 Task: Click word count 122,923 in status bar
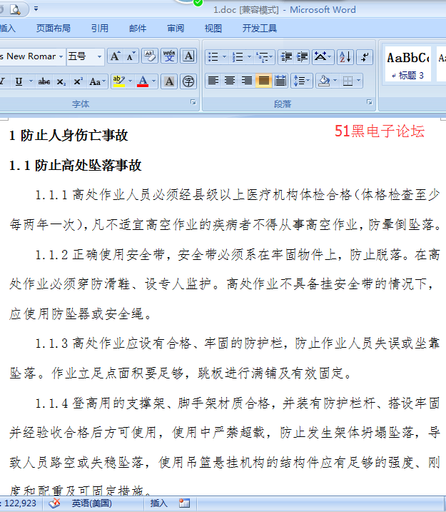20,503
